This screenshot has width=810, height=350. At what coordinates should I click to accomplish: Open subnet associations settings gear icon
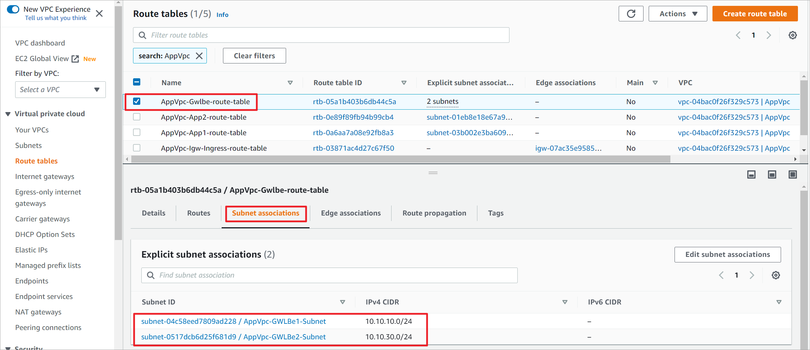pyautogui.click(x=776, y=275)
